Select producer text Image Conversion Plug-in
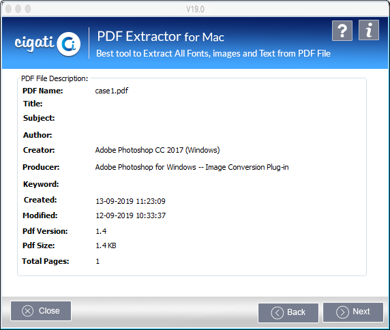This screenshot has height=330, width=390. click(247, 167)
